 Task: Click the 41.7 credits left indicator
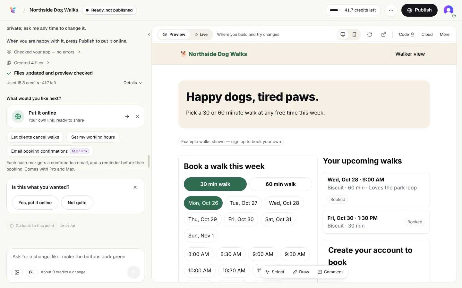pos(353,10)
